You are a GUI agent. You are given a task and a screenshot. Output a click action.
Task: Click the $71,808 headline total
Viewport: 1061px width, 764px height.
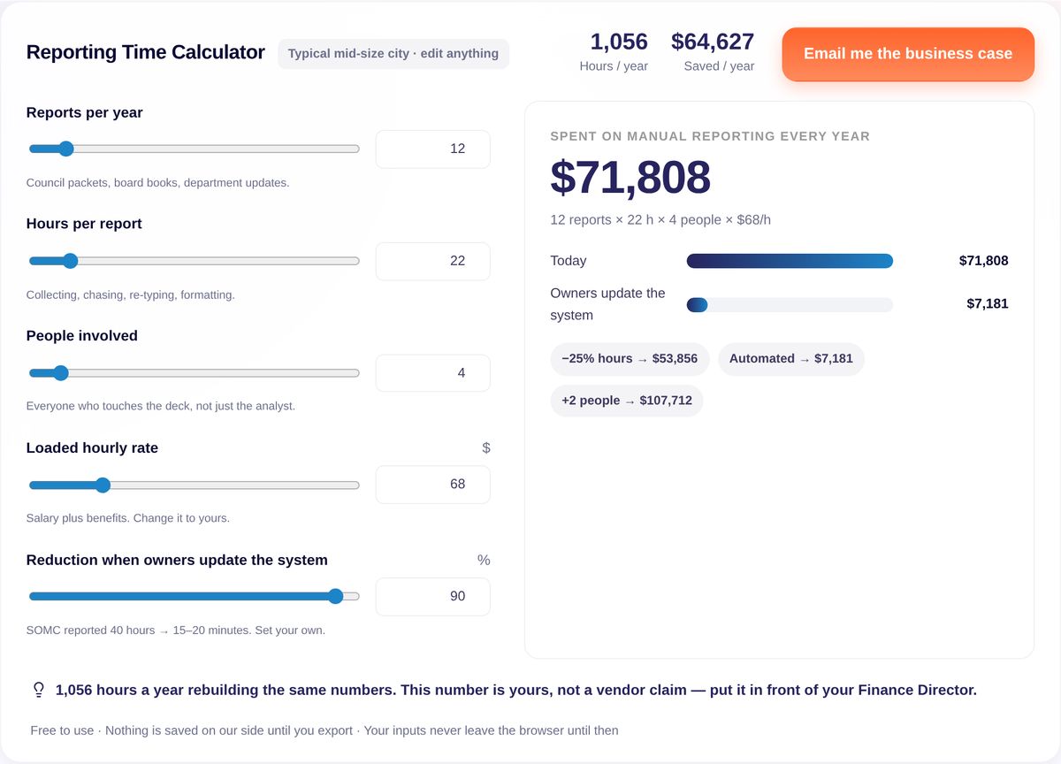[x=630, y=178]
